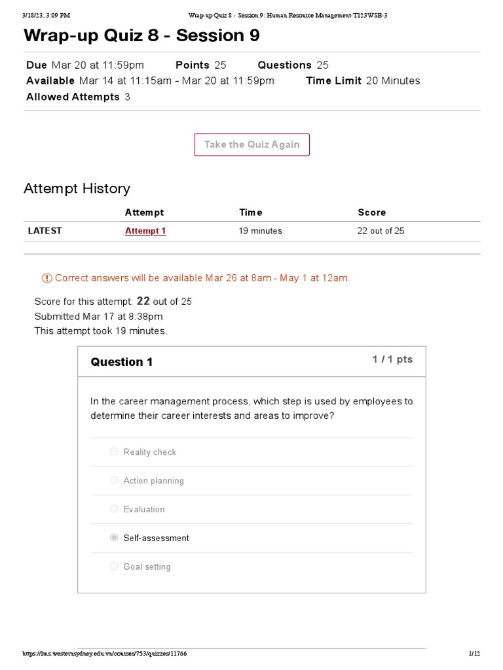
Task: Click the Time column header
Action: point(250,213)
